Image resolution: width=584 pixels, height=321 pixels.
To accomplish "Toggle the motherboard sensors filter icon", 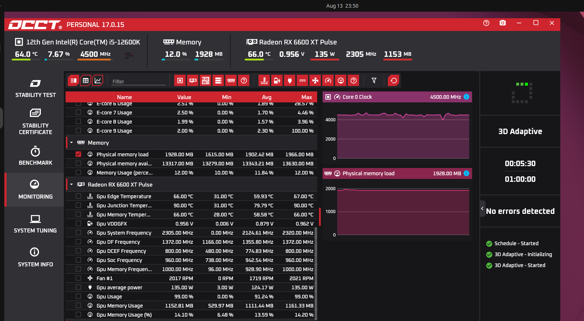I will [x=206, y=81].
